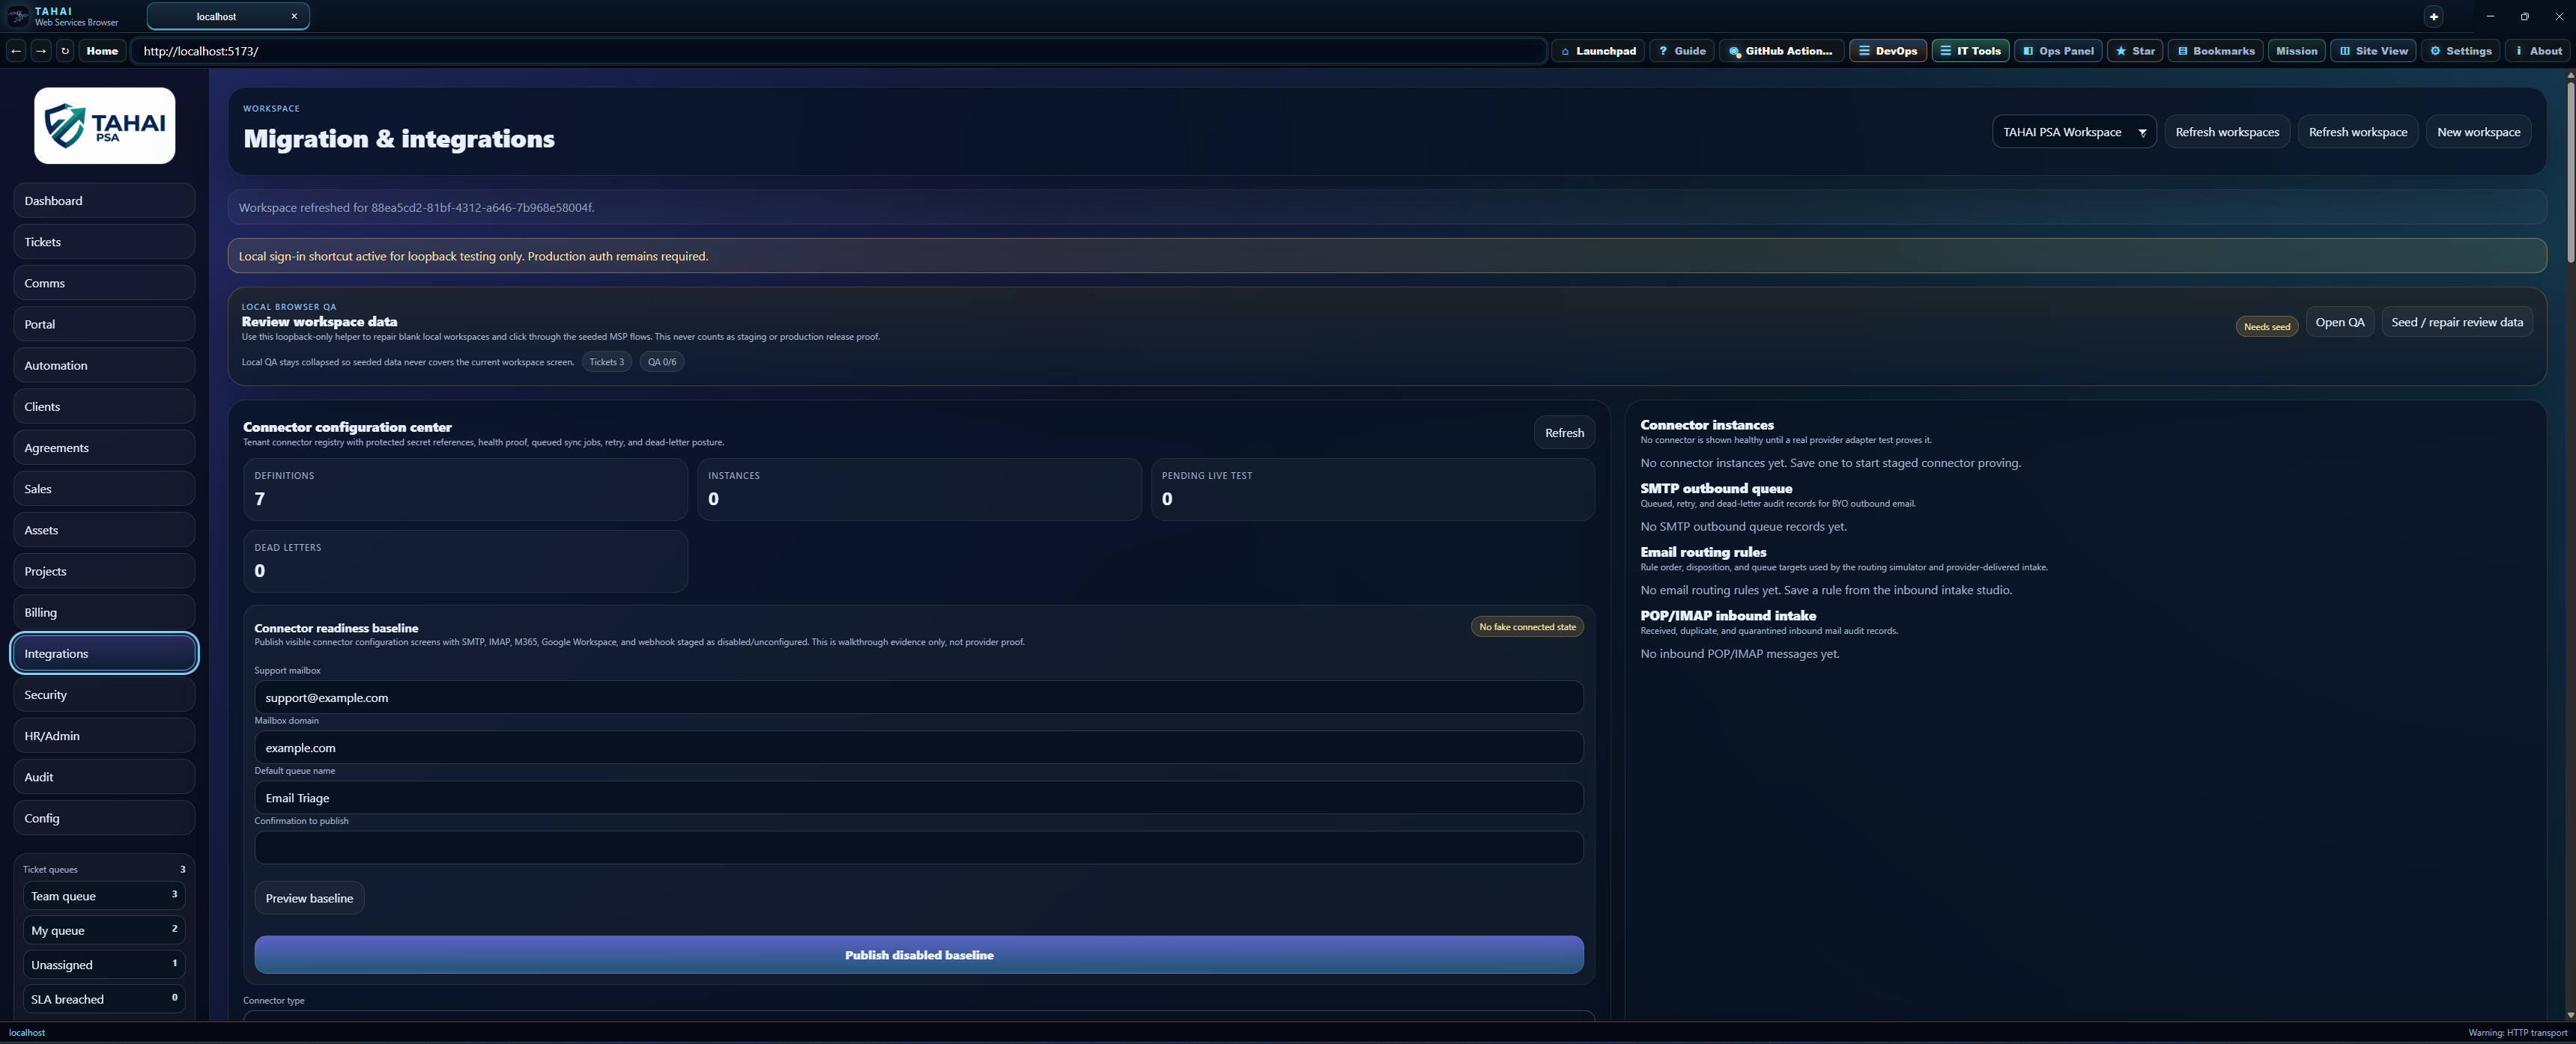
Task: Click the localhost URL address bar
Action: pyautogui.click(x=838, y=51)
